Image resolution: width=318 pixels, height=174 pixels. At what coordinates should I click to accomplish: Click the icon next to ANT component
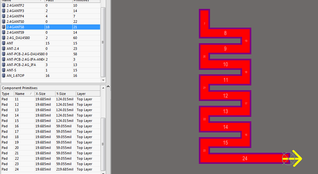3,43
